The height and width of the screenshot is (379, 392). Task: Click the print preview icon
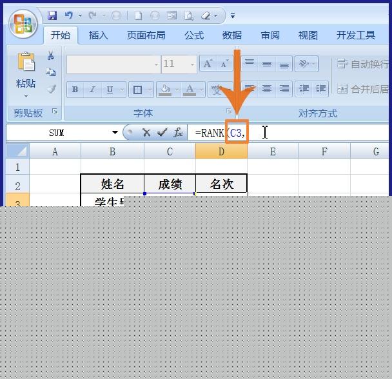coord(189,16)
